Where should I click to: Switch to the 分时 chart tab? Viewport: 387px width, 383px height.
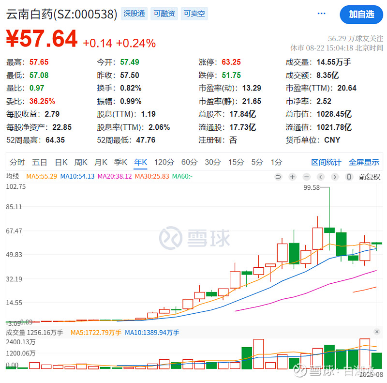point(17,162)
